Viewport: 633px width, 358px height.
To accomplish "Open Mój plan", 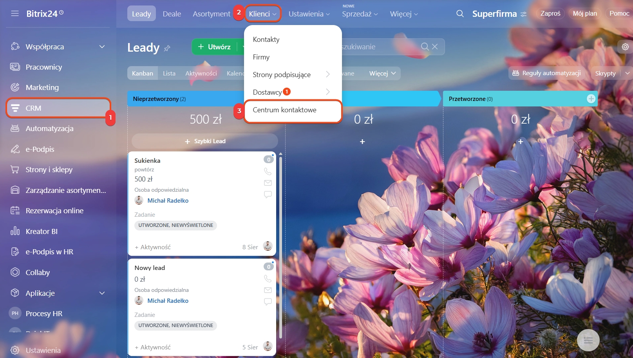I will (x=585, y=13).
